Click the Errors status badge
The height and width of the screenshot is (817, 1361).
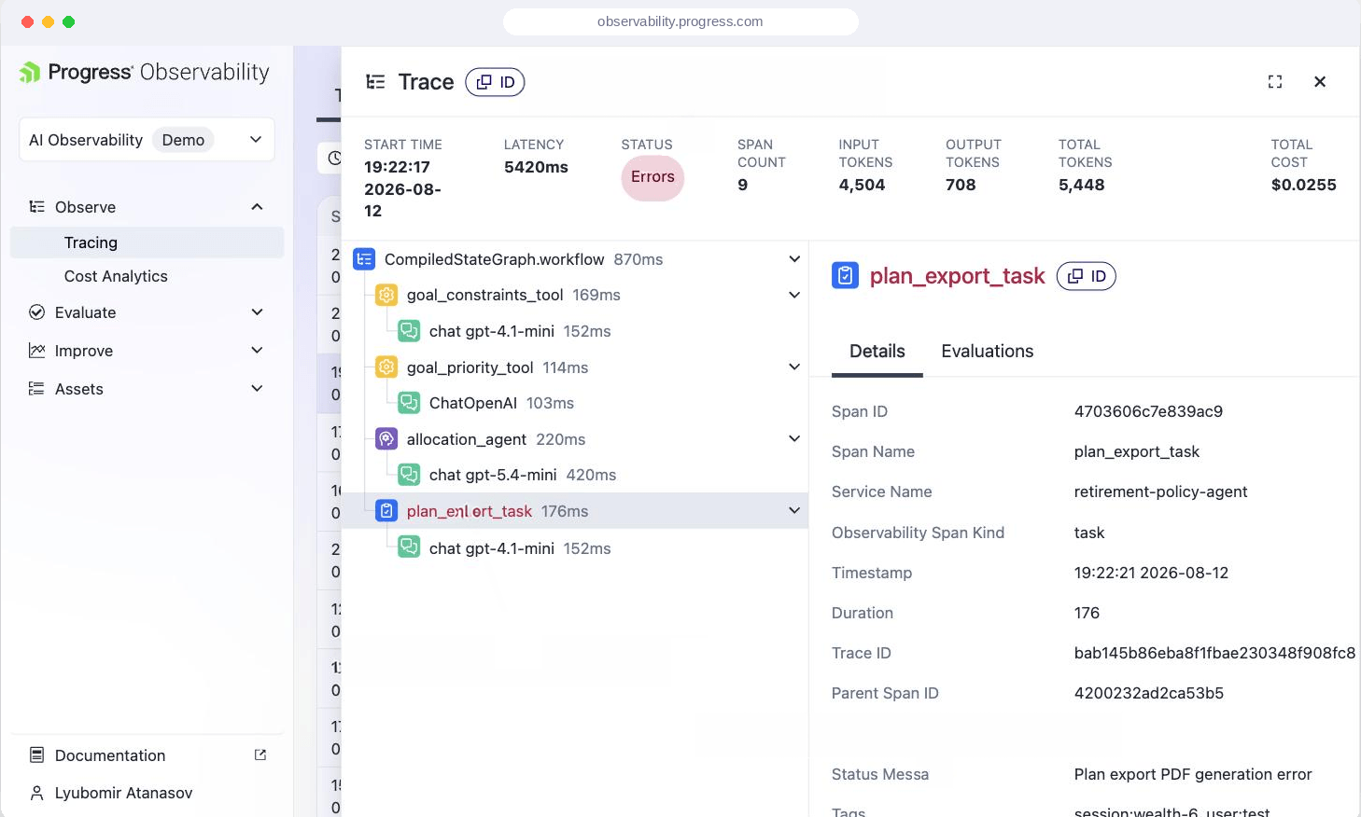(x=652, y=177)
